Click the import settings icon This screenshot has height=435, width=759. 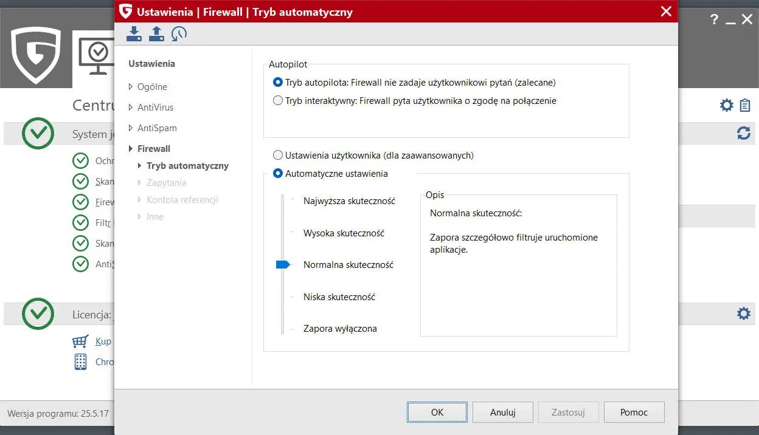[134, 33]
